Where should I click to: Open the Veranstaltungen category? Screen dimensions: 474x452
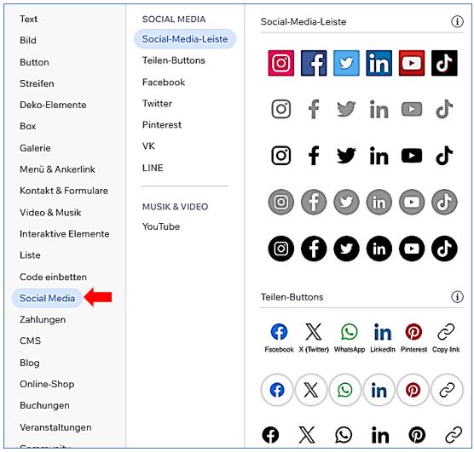coord(55,427)
